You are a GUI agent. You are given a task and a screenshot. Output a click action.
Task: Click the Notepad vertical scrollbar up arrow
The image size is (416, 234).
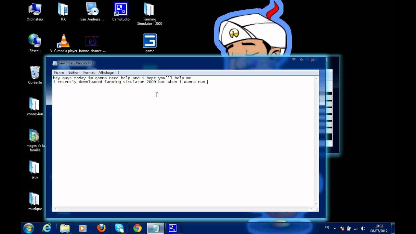[316, 78]
